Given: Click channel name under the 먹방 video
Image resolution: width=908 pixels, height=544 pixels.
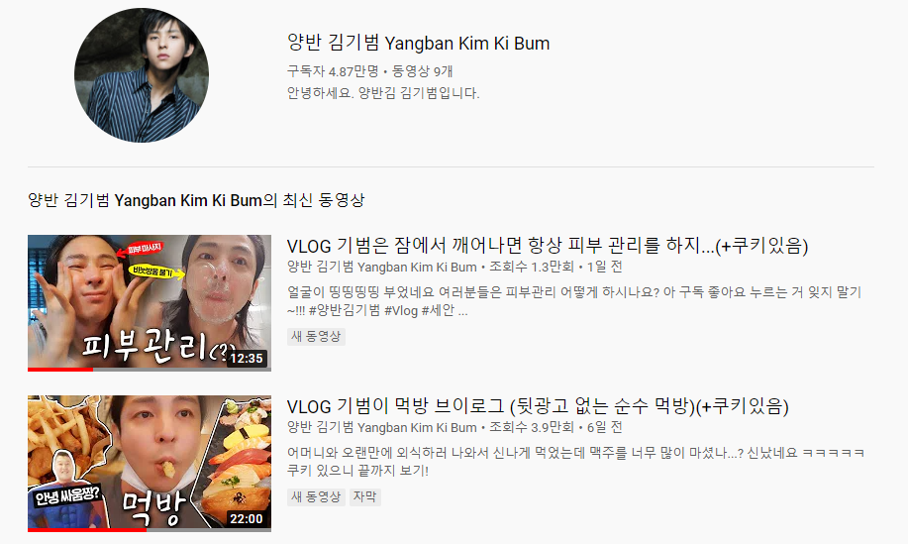Looking at the screenshot, I should (381, 427).
